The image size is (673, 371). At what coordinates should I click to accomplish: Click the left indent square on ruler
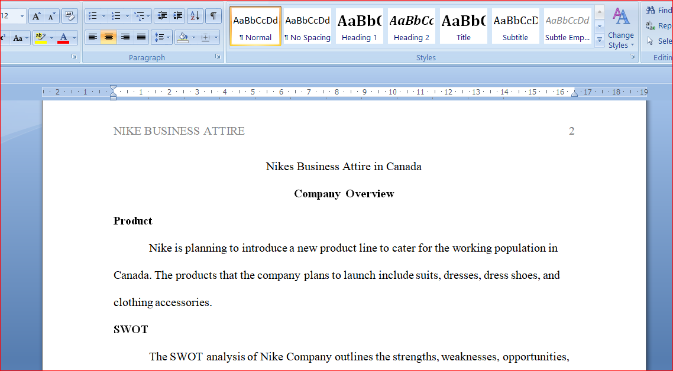[113, 98]
